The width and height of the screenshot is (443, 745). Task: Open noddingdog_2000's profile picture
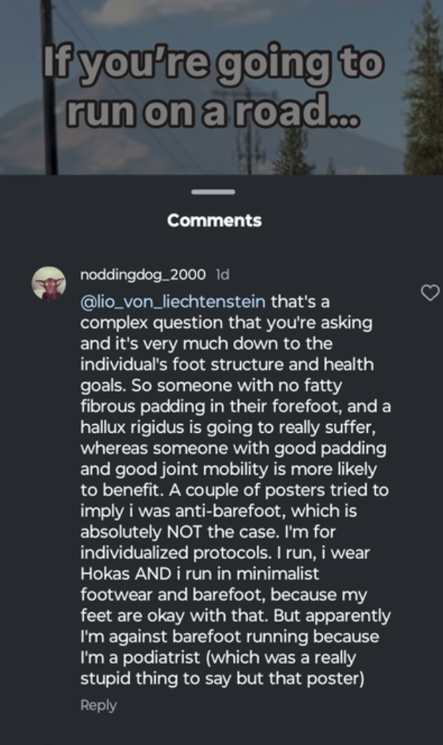pos(49,284)
